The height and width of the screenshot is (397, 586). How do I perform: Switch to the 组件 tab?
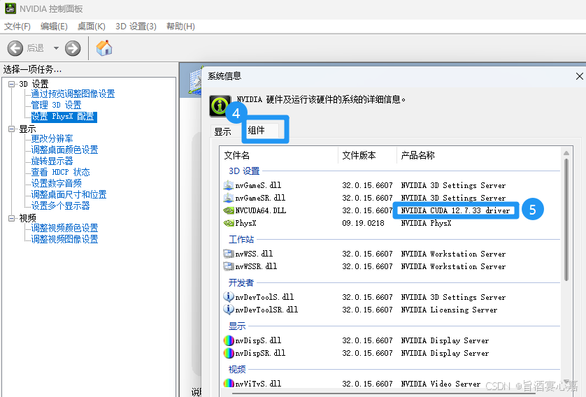pyautogui.click(x=257, y=130)
